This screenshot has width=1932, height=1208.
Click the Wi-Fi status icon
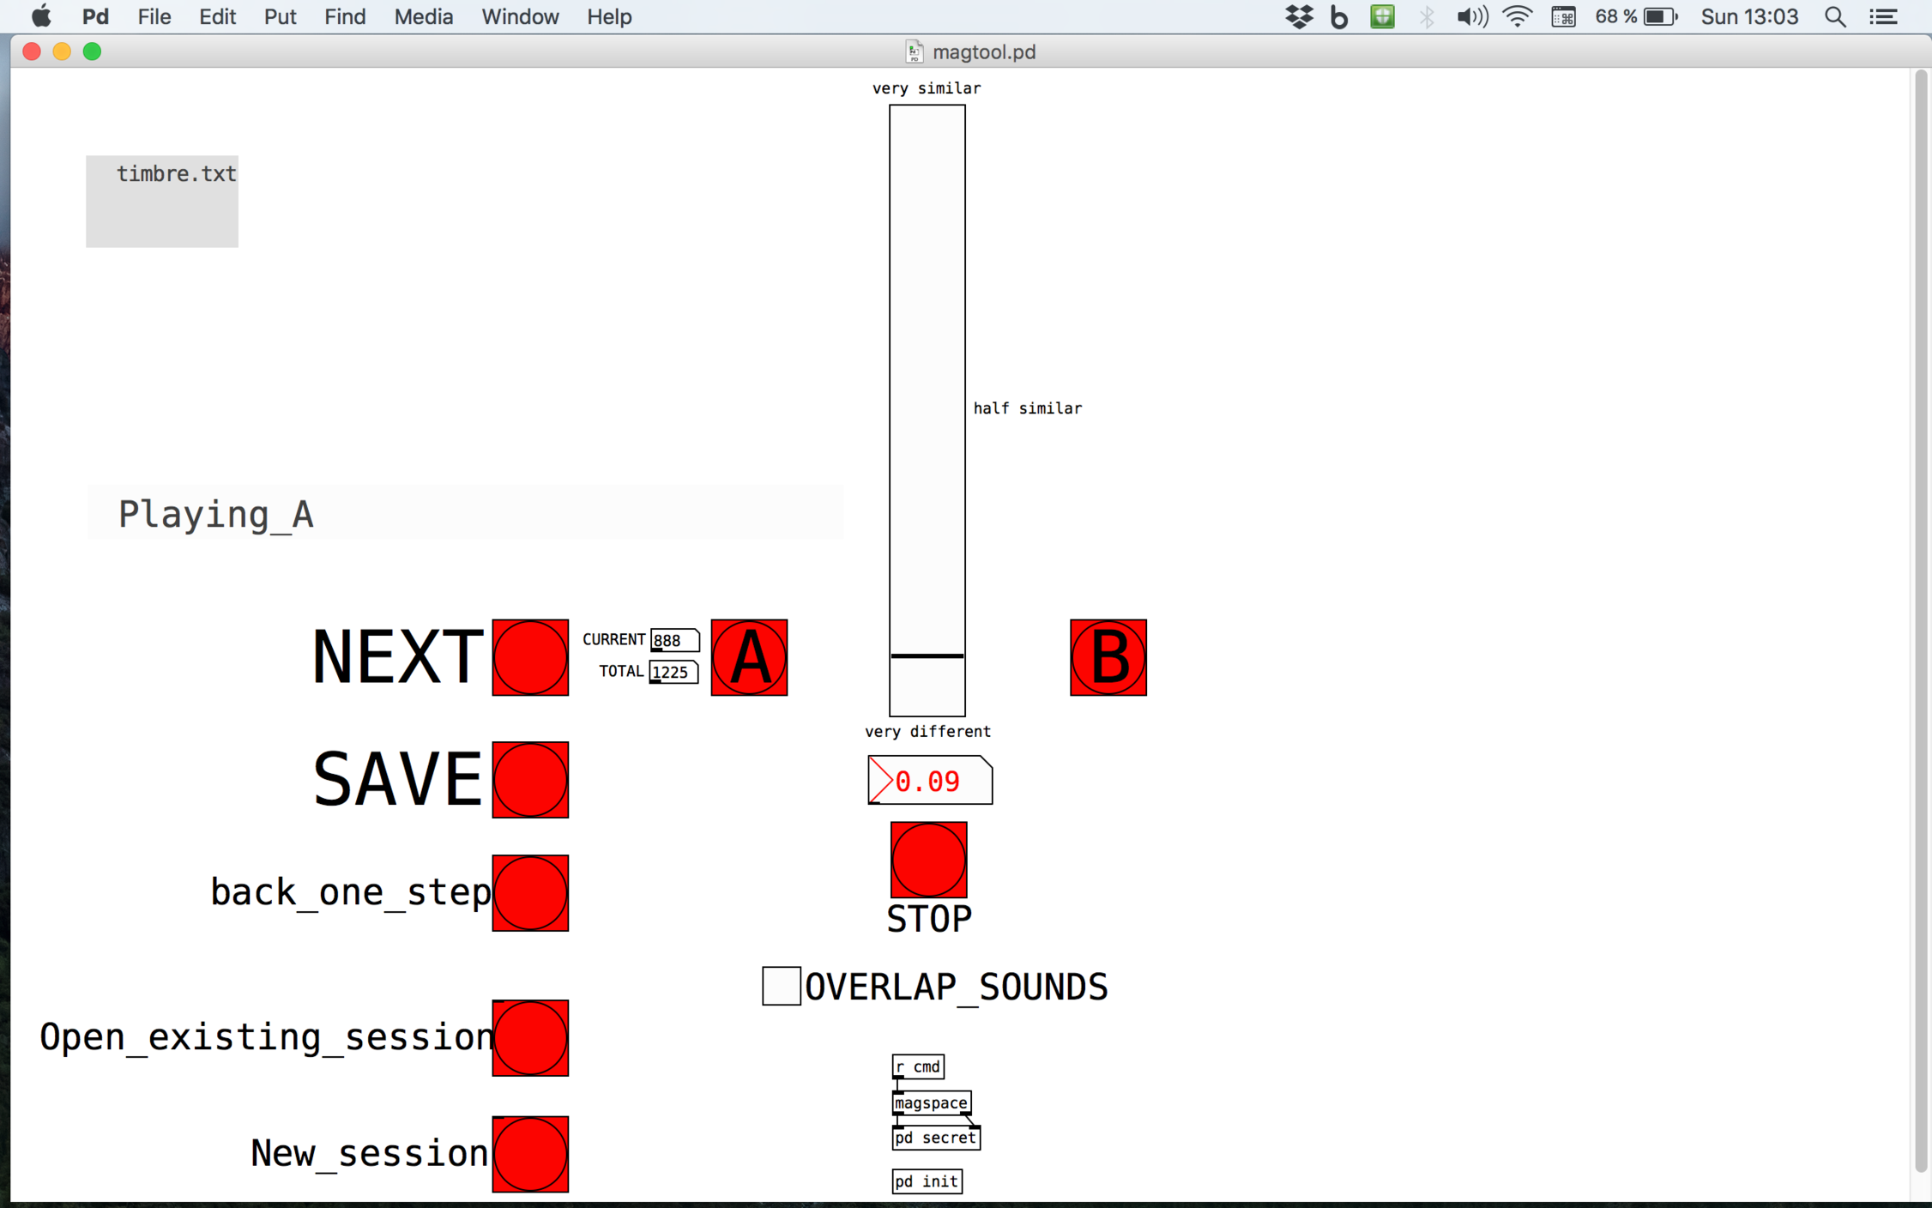point(1517,16)
